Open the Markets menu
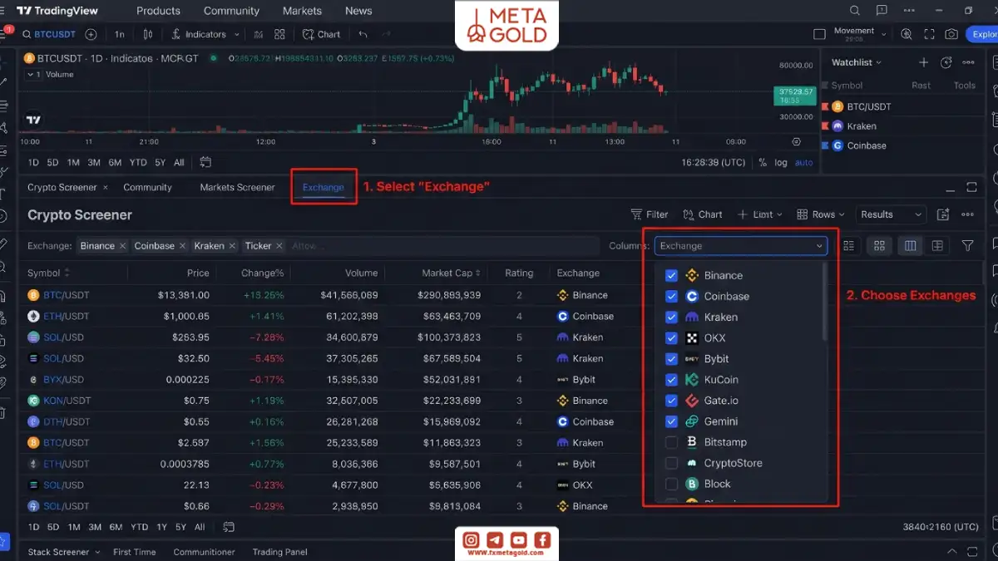The image size is (998, 561). pos(302,11)
